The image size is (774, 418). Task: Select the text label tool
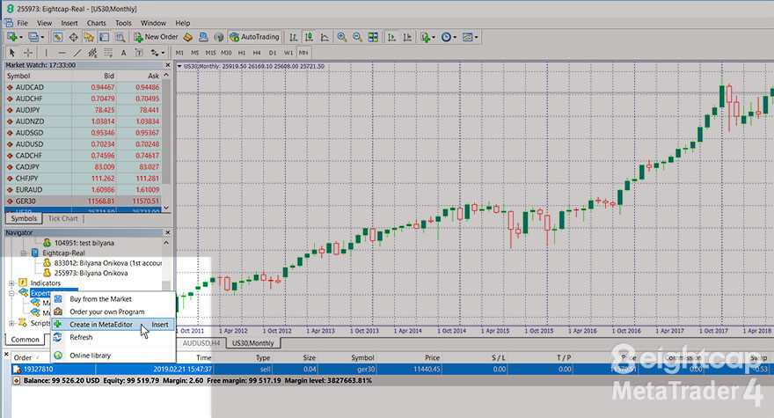pos(139,53)
